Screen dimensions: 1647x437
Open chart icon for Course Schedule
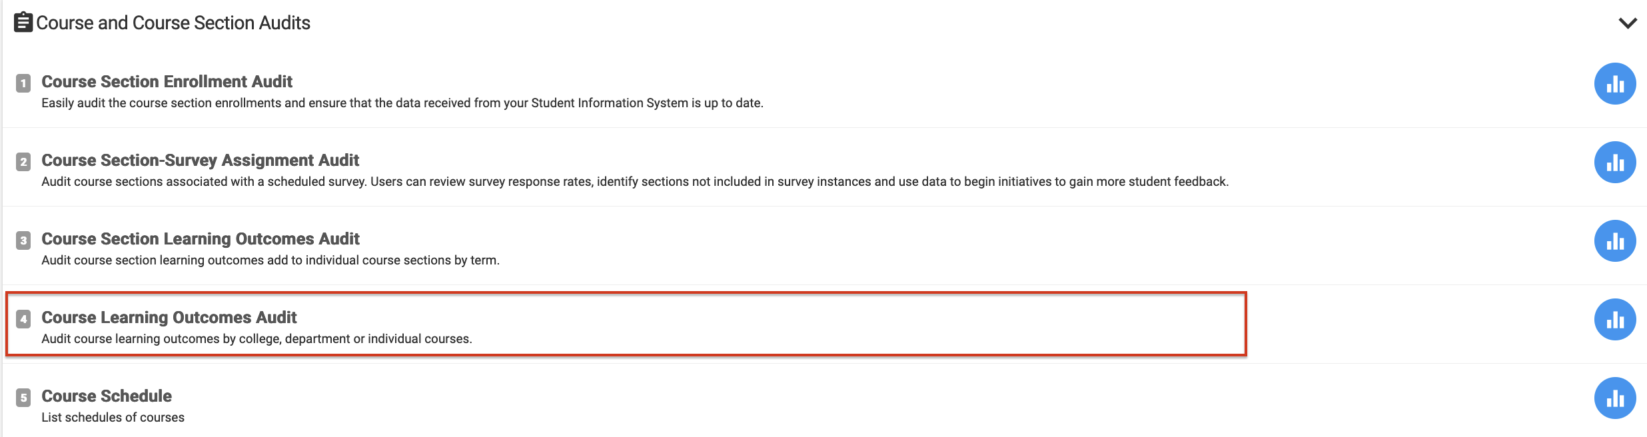point(1614,398)
